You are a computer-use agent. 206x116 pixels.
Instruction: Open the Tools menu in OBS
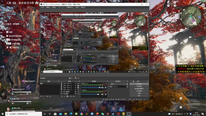click(77, 7)
